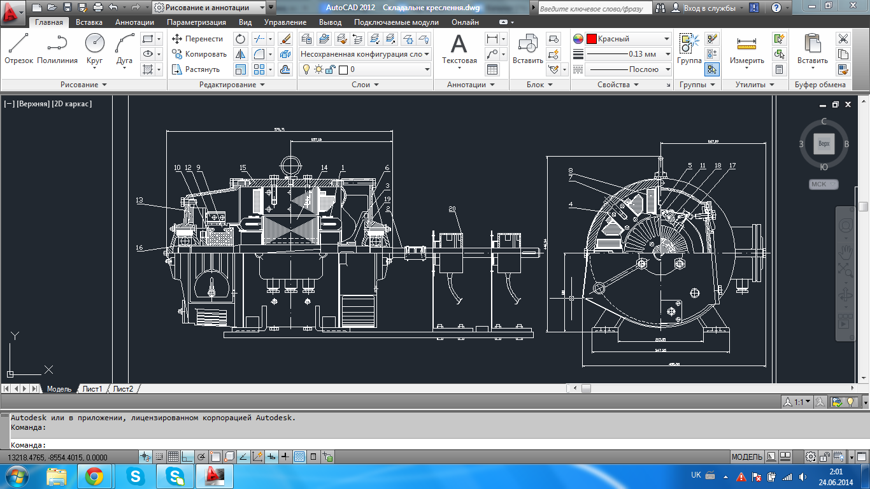The image size is (870, 489).
Task: Click the quick calculator icon in Утилиты
Action: pos(779,69)
